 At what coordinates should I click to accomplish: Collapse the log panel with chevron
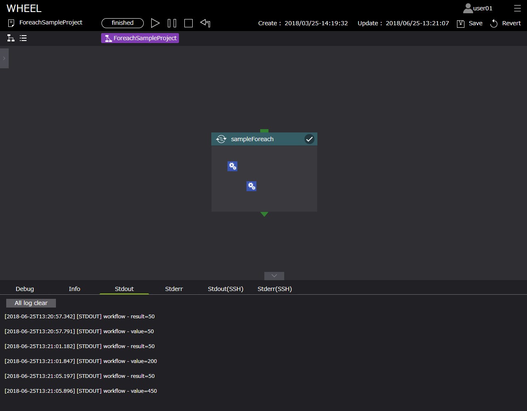coord(274,276)
